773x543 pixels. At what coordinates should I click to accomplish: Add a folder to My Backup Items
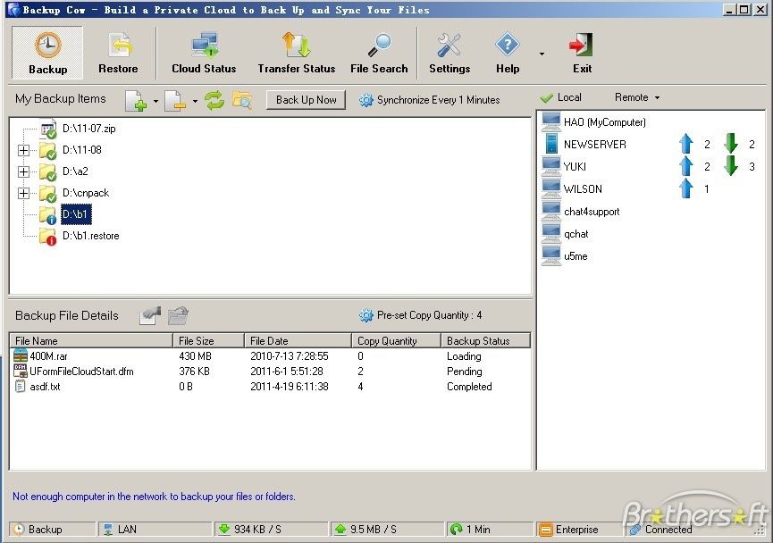(x=136, y=100)
